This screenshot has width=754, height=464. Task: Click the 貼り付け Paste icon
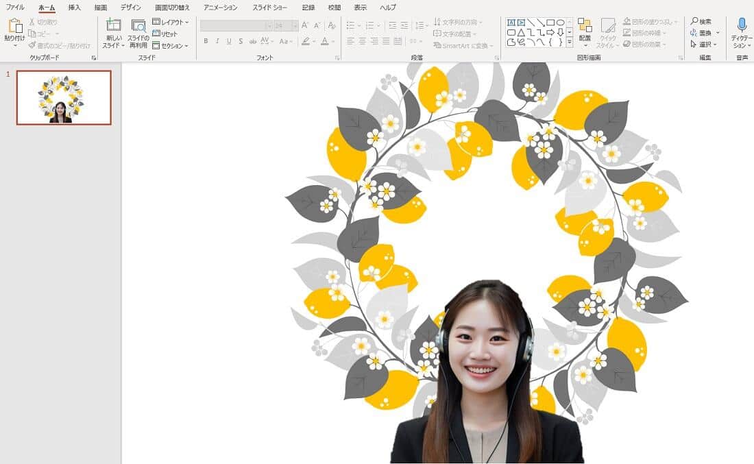point(14,27)
